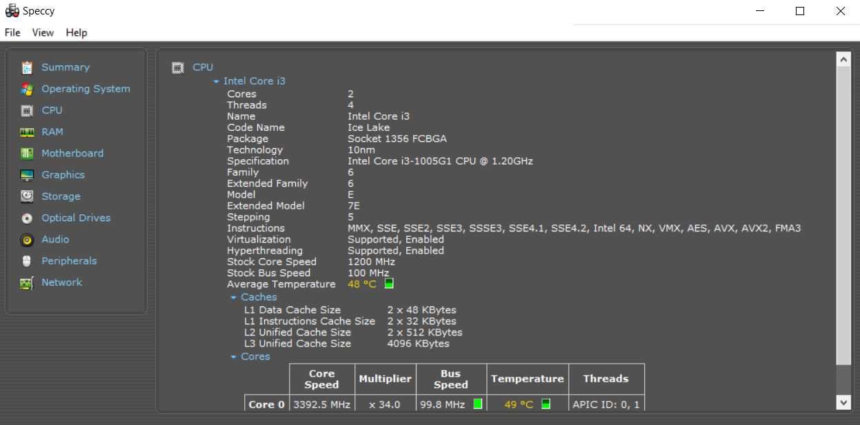
Task: Click the scrollbar up arrow
Action: click(844, 60)
